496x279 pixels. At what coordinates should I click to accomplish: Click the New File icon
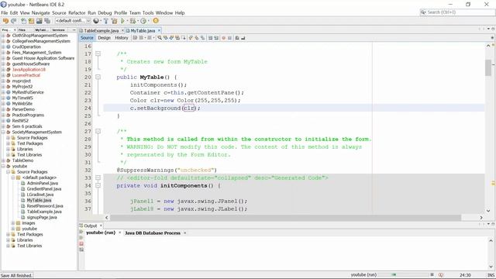coord(23,21)
